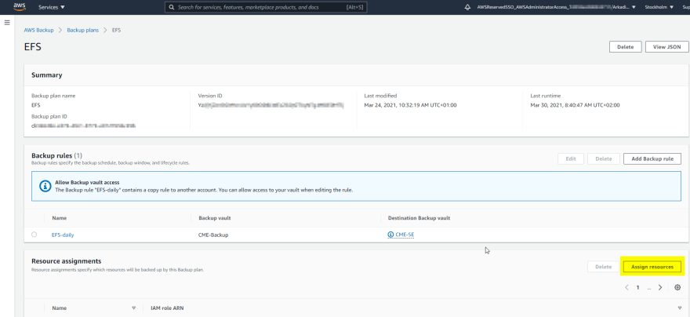Click the Last runtime value text
690x317 pixels.
[x=576, y=105]
